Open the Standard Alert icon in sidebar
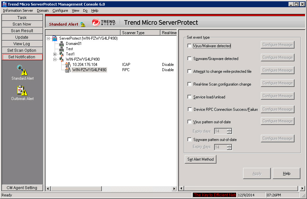Image resolution: width=307 pixels, height=199 pixels. (22, 70)
